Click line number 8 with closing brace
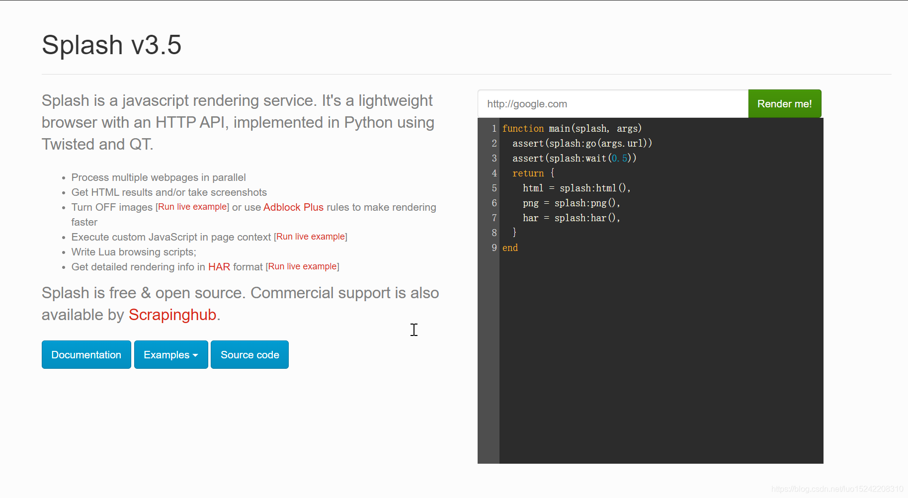The image size is (908, 498). click(494, 233)
